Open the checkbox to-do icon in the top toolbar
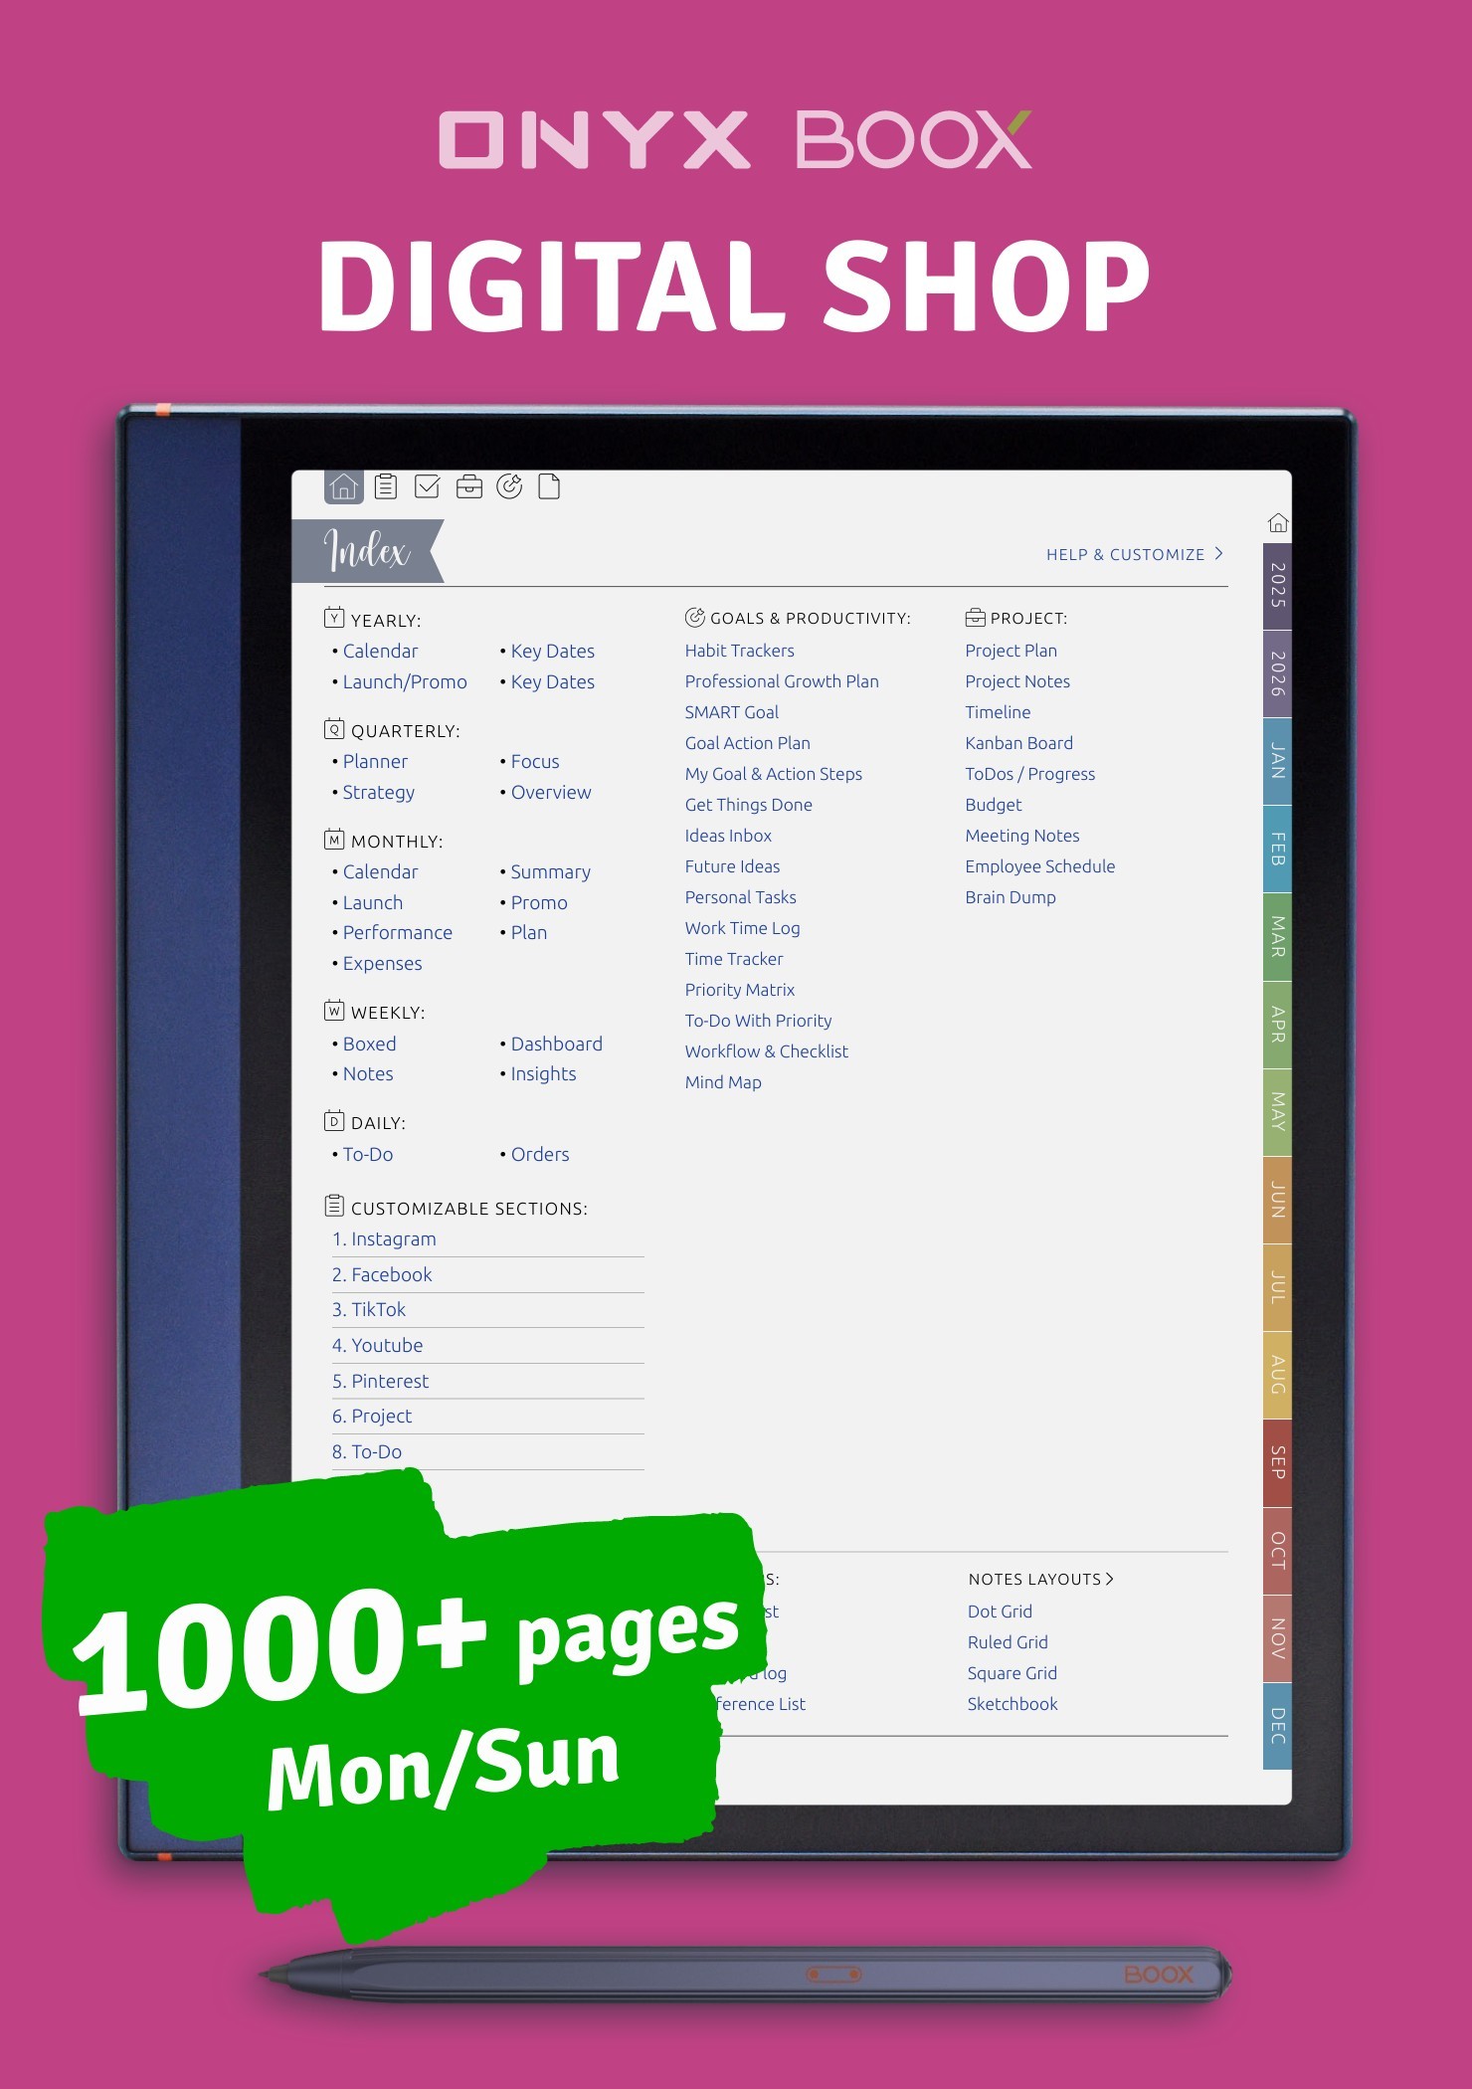Image resolution: width=1472 pixels, height=2089 pixels. (427, 486)
